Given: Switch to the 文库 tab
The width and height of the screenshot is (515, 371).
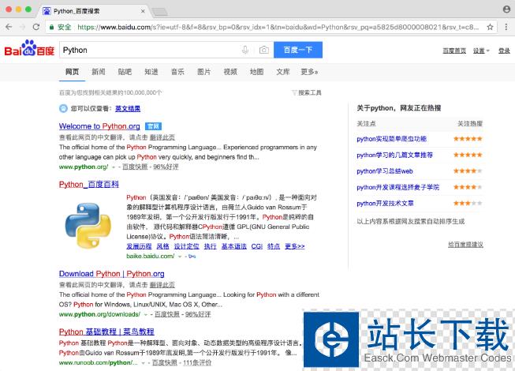Looking at the screenshot, I should [x=283, y=72].
